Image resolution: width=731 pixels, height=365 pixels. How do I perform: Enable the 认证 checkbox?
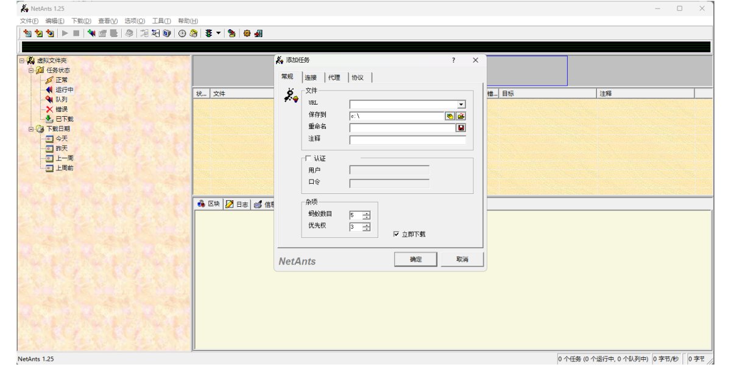pos(308,159)
